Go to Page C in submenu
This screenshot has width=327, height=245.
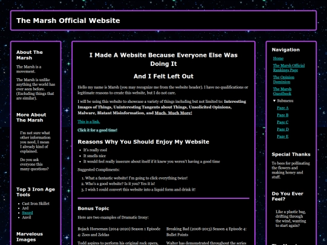tap(283, 122)
